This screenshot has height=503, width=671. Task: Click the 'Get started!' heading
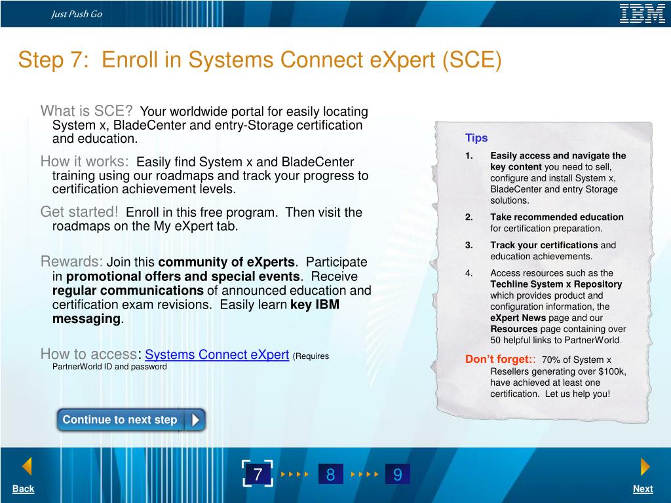pyautogui.click(x=79, y=212)
